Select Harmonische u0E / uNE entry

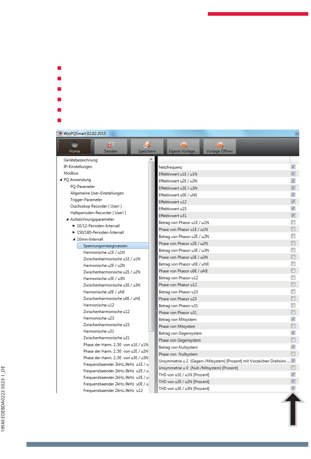[104, 292]
